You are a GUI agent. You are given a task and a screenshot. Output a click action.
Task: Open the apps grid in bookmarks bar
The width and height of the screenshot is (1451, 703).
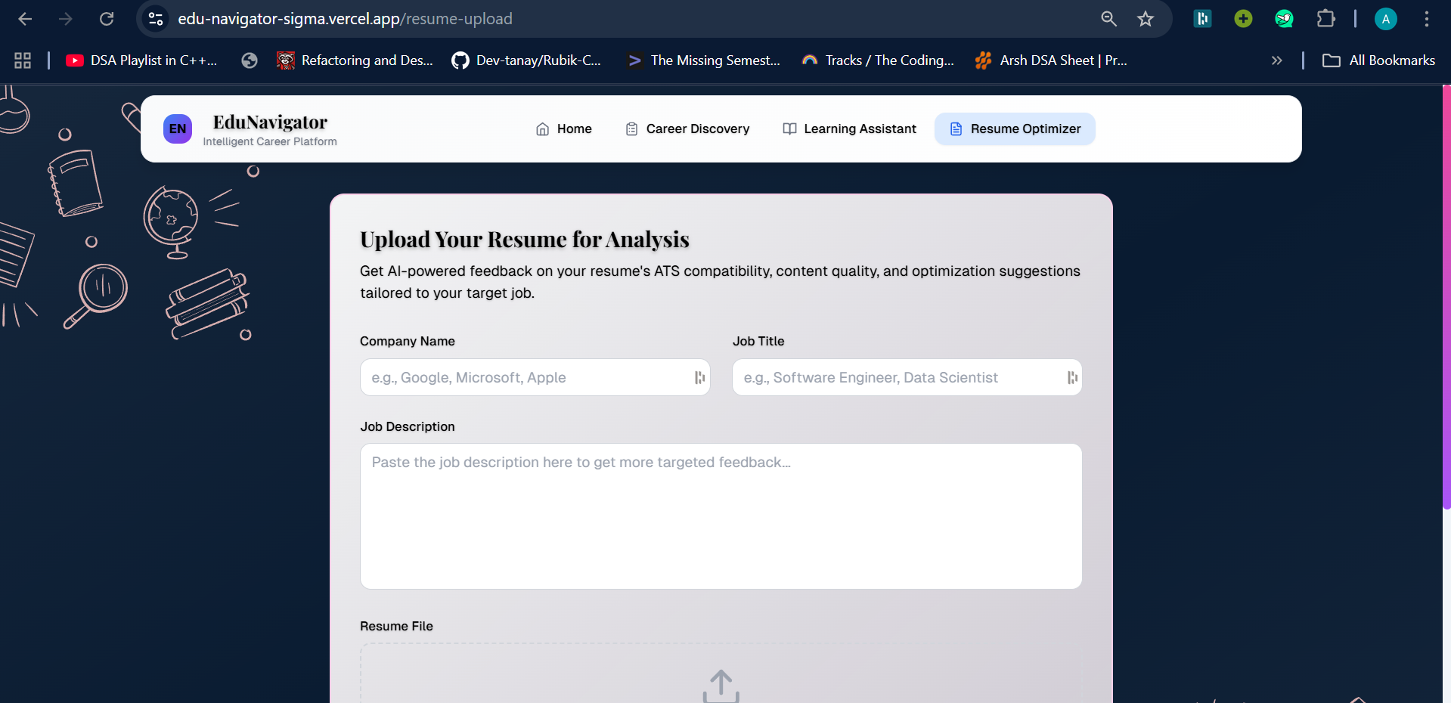(23, 60)
